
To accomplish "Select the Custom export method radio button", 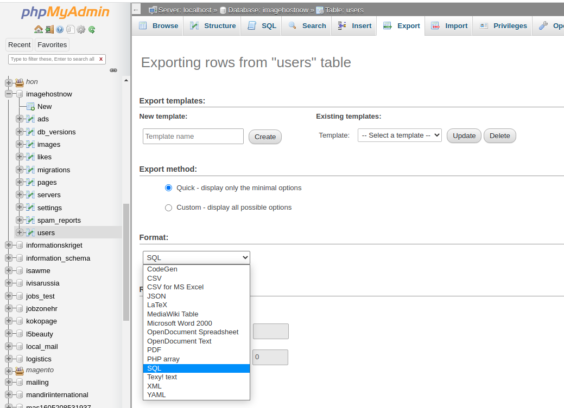I will coord(168,207).
